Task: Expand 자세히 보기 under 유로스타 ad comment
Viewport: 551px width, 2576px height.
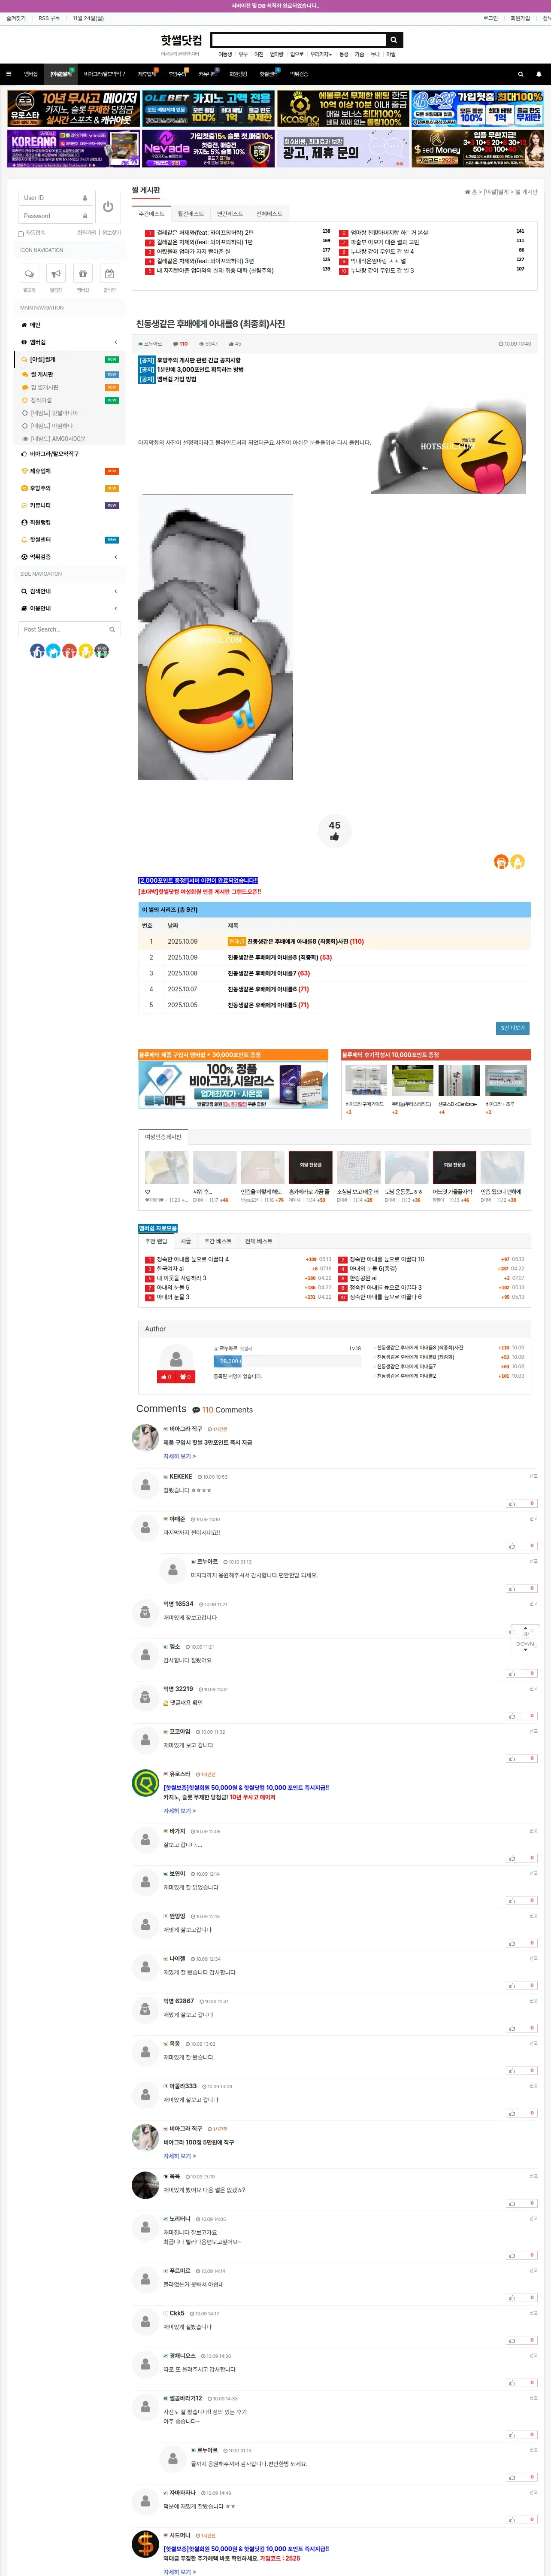Action: [x=179, y=1811]
